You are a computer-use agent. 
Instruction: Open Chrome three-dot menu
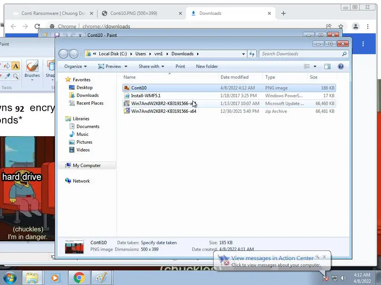click(368, 26)
